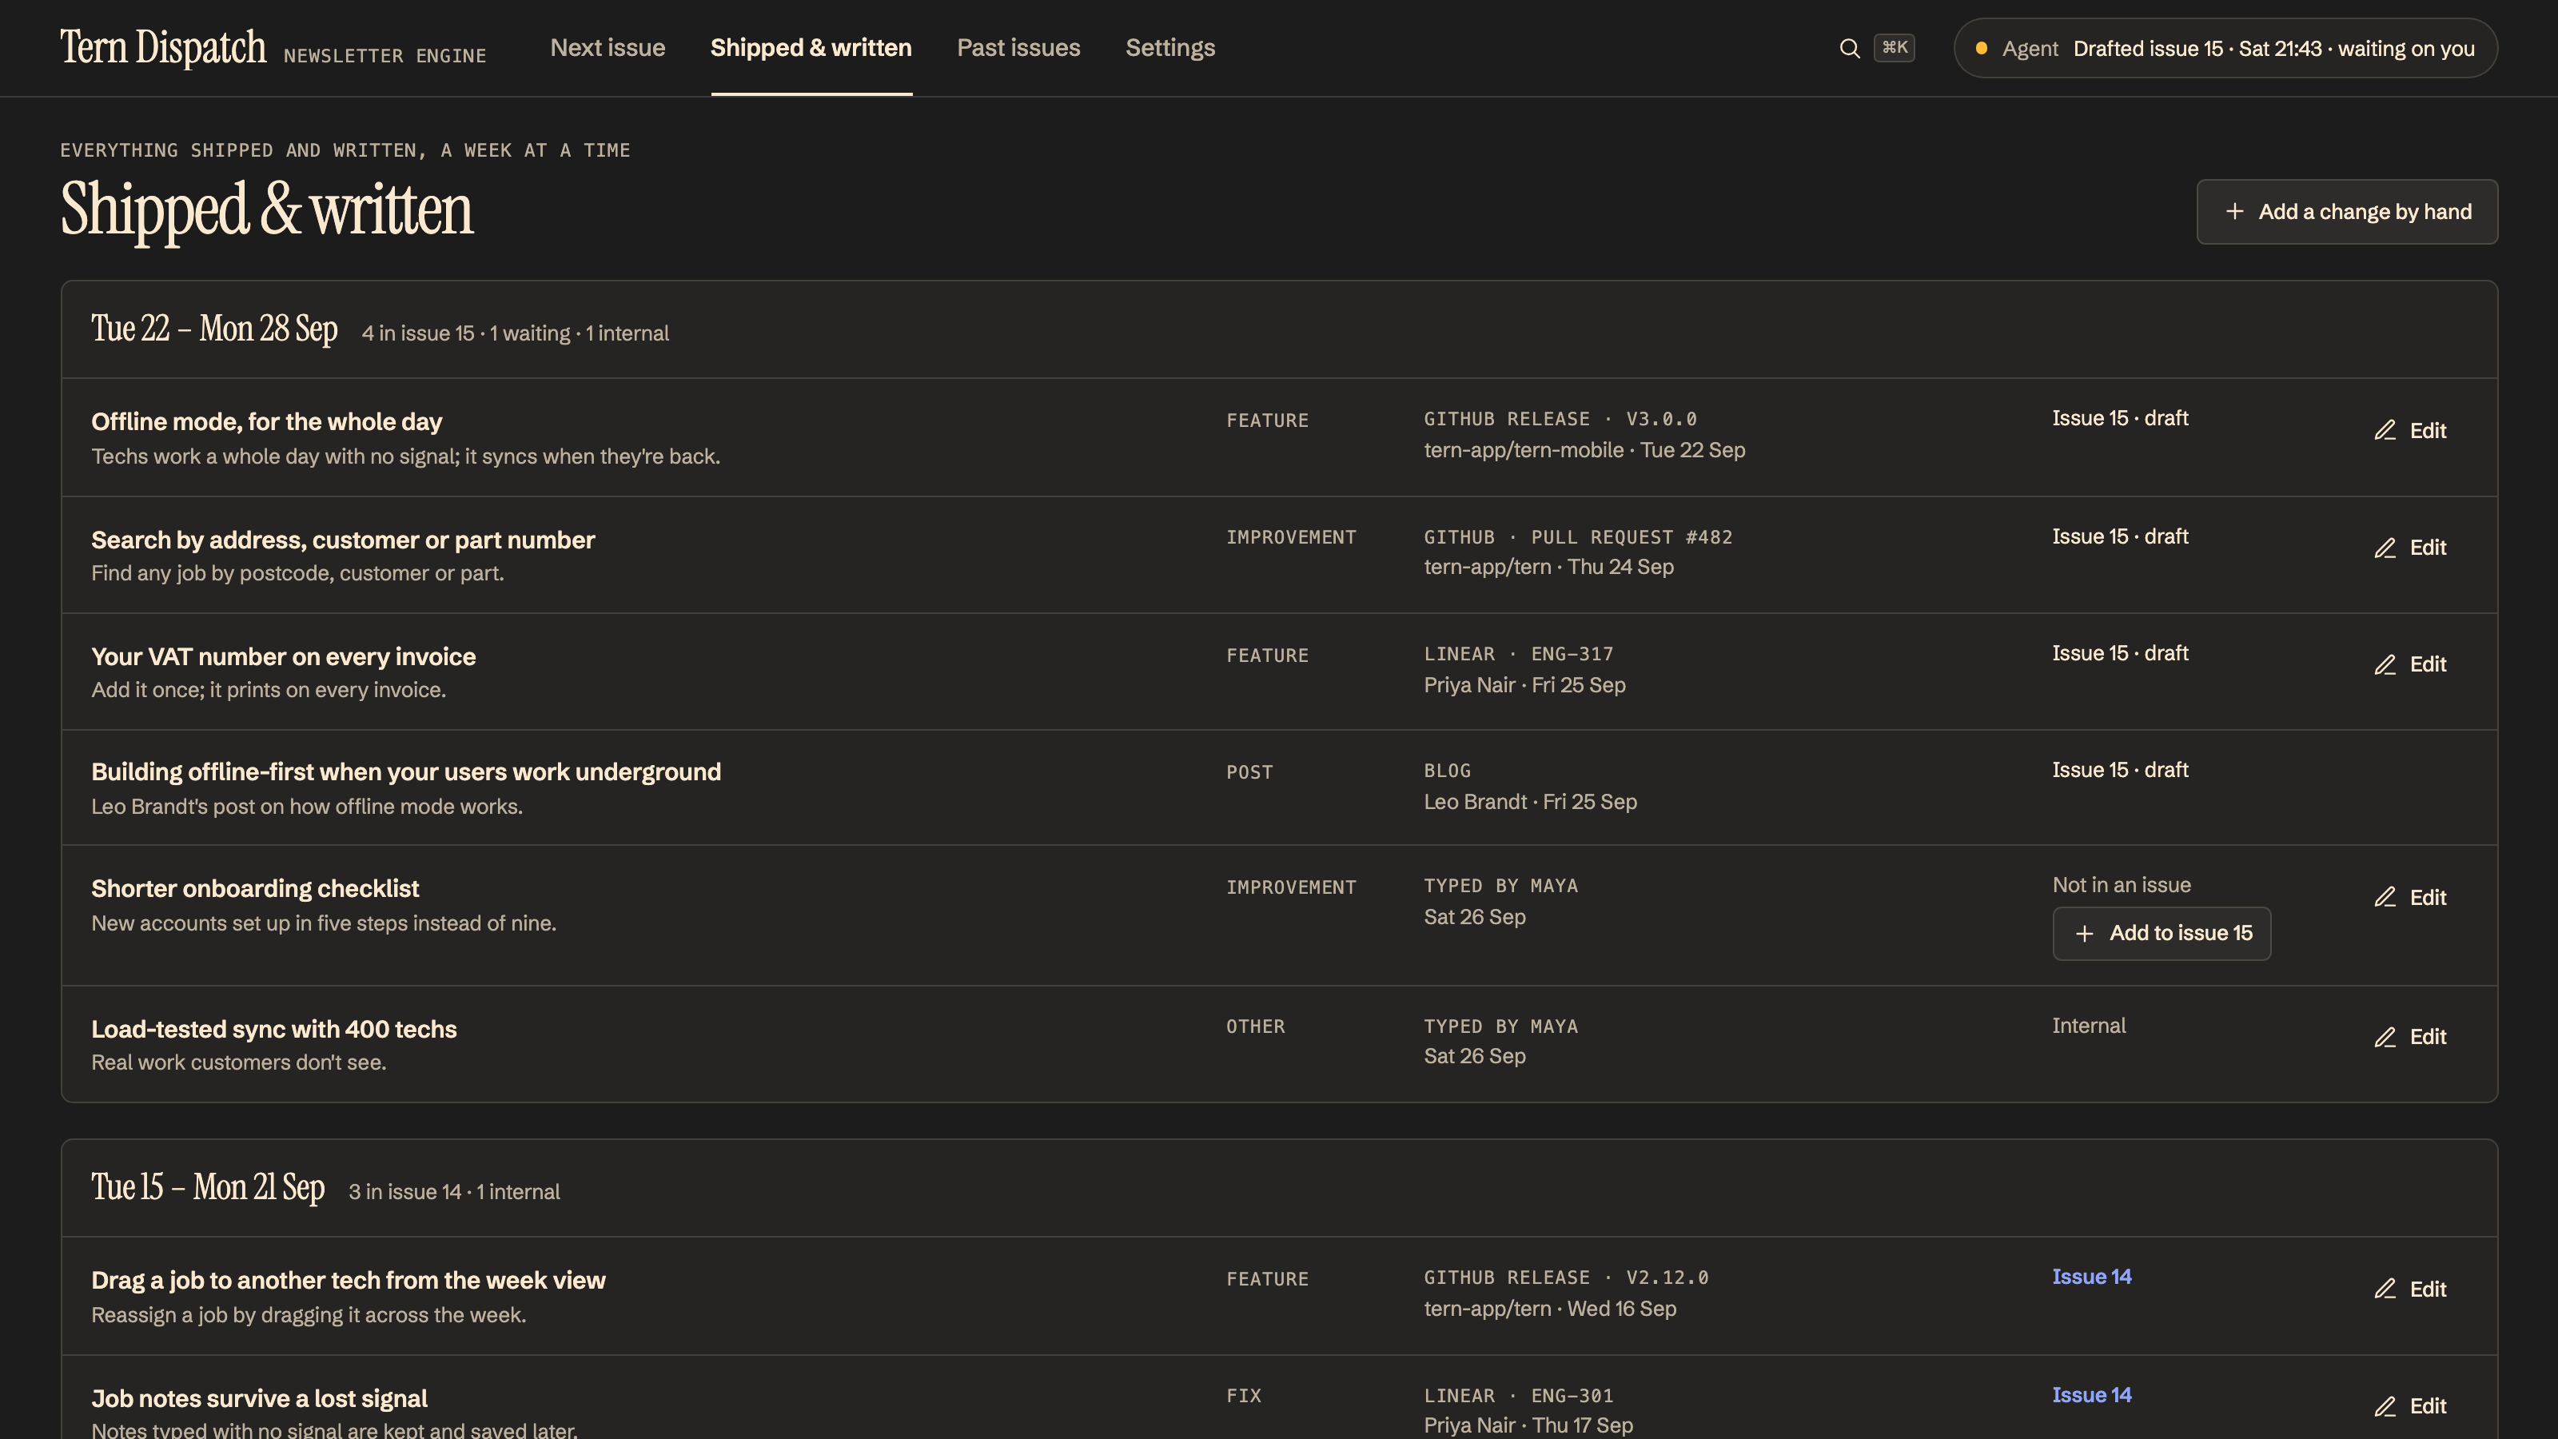Open Issue 14 link for Job notes row
This screenshot has height=1439, width=2558.
pos(2091,1395)
